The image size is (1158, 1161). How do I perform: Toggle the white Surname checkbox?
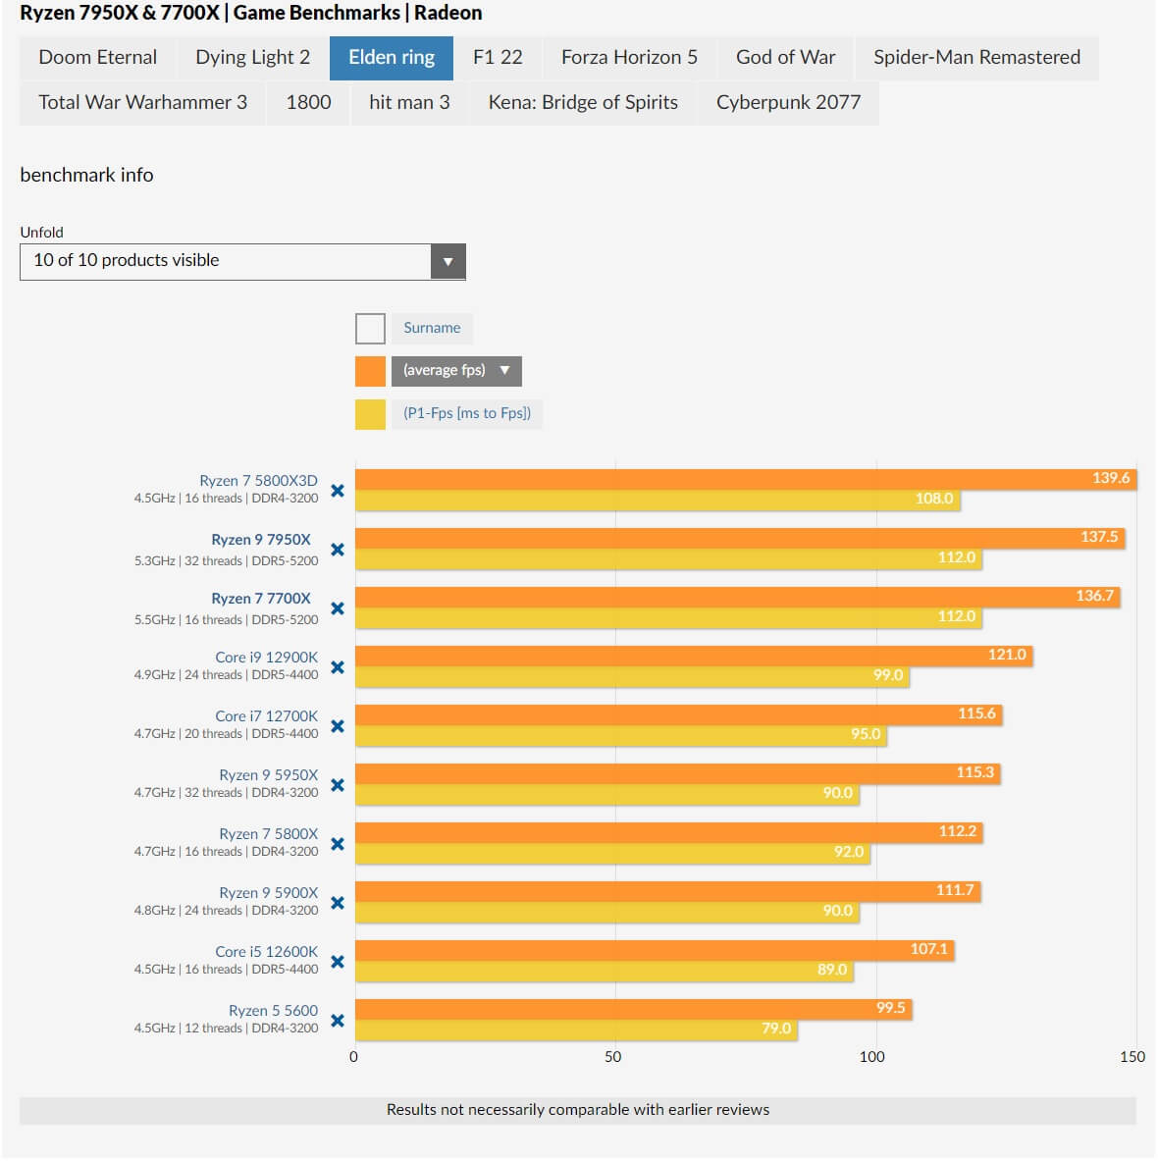point(370,329)
